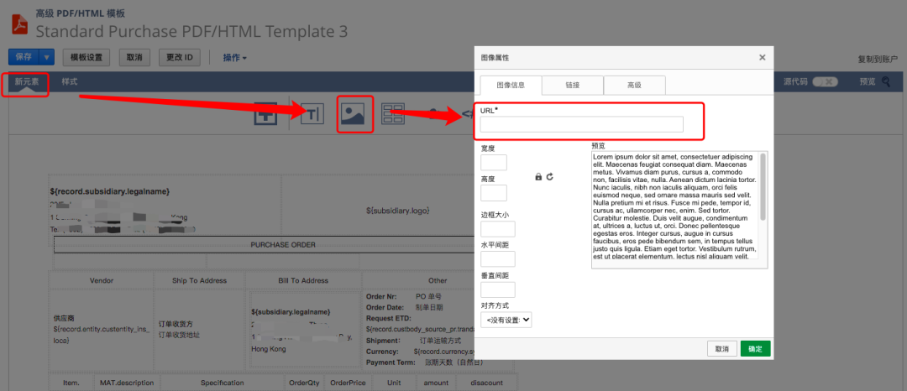Click the OrderPrice column header
907x391 pixels.
tap(347, 383)
